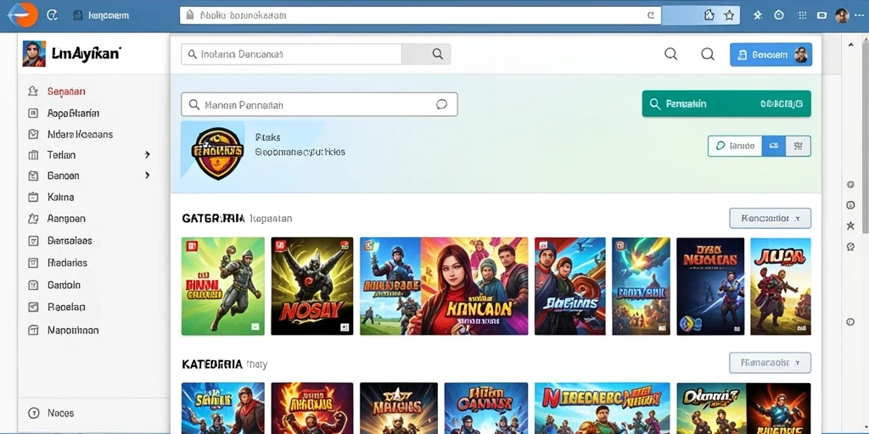The image size is (869, 434).
Task: Expand the chevron next to 'Terlan'
Action: point(148,155)
